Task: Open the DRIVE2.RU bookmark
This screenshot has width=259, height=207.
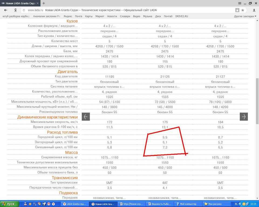Action: point(182,16)
